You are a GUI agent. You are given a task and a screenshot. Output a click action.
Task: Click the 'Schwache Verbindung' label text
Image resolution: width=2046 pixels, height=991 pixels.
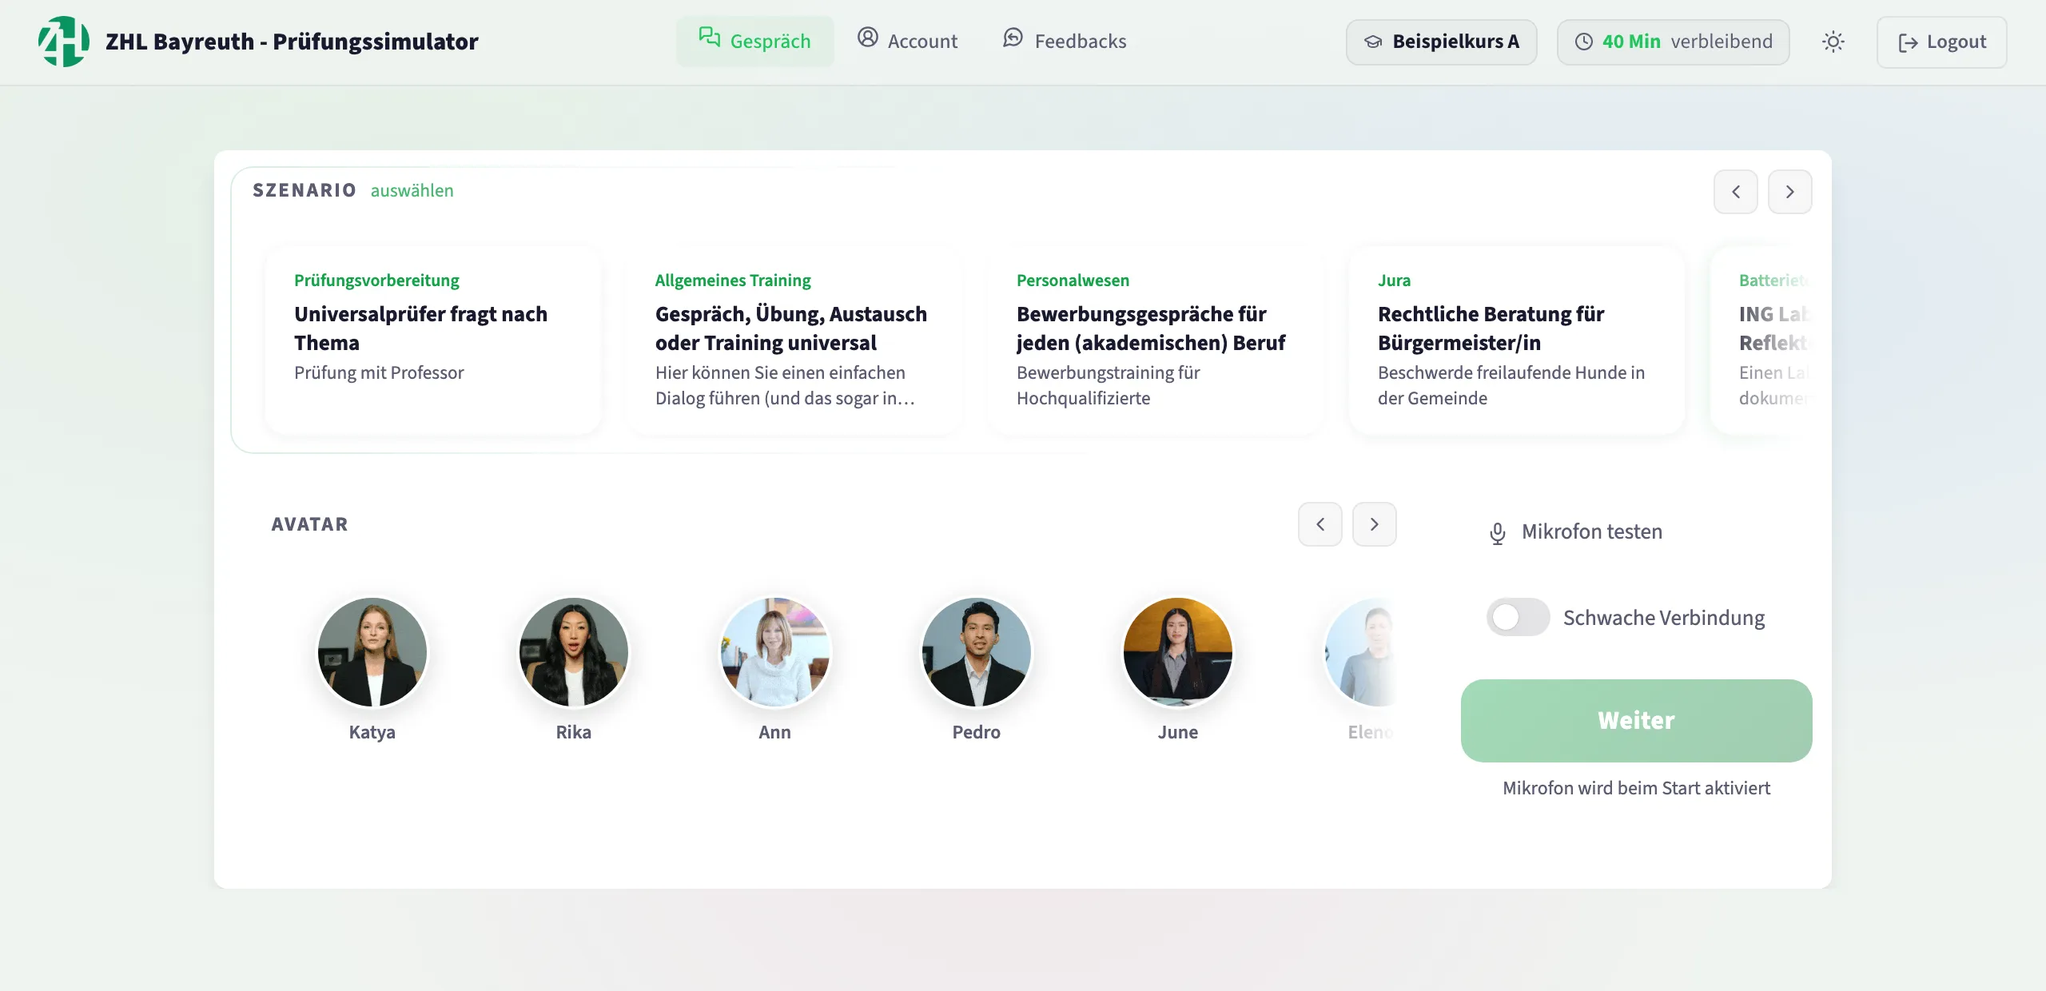1664,618
